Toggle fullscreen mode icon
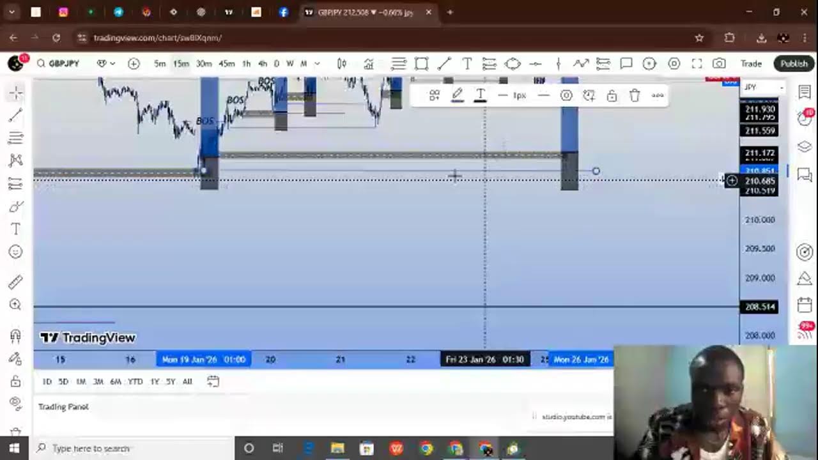 click(697, 64)
